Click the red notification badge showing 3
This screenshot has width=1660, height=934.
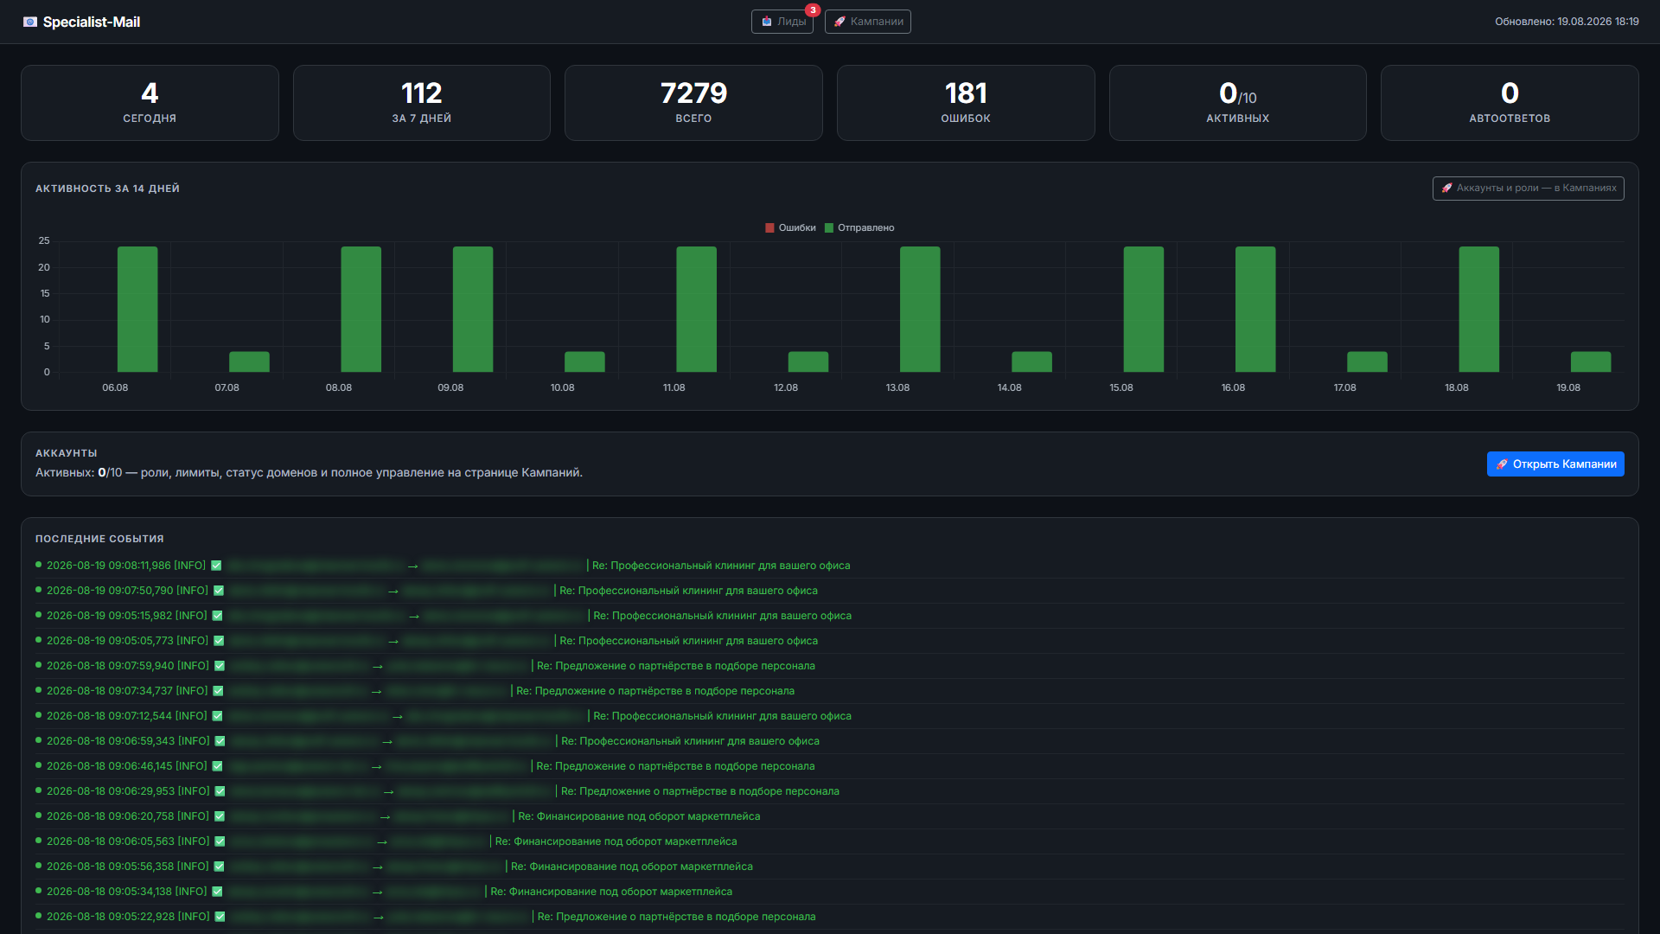(x=813, y=10)
